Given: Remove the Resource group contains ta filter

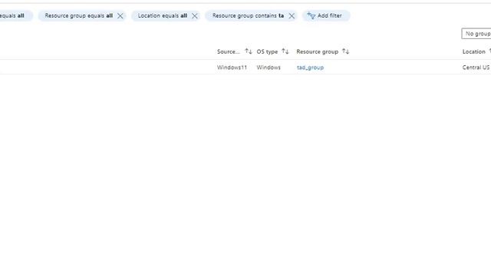Looking at the screenshot, I should coord(292,16).
